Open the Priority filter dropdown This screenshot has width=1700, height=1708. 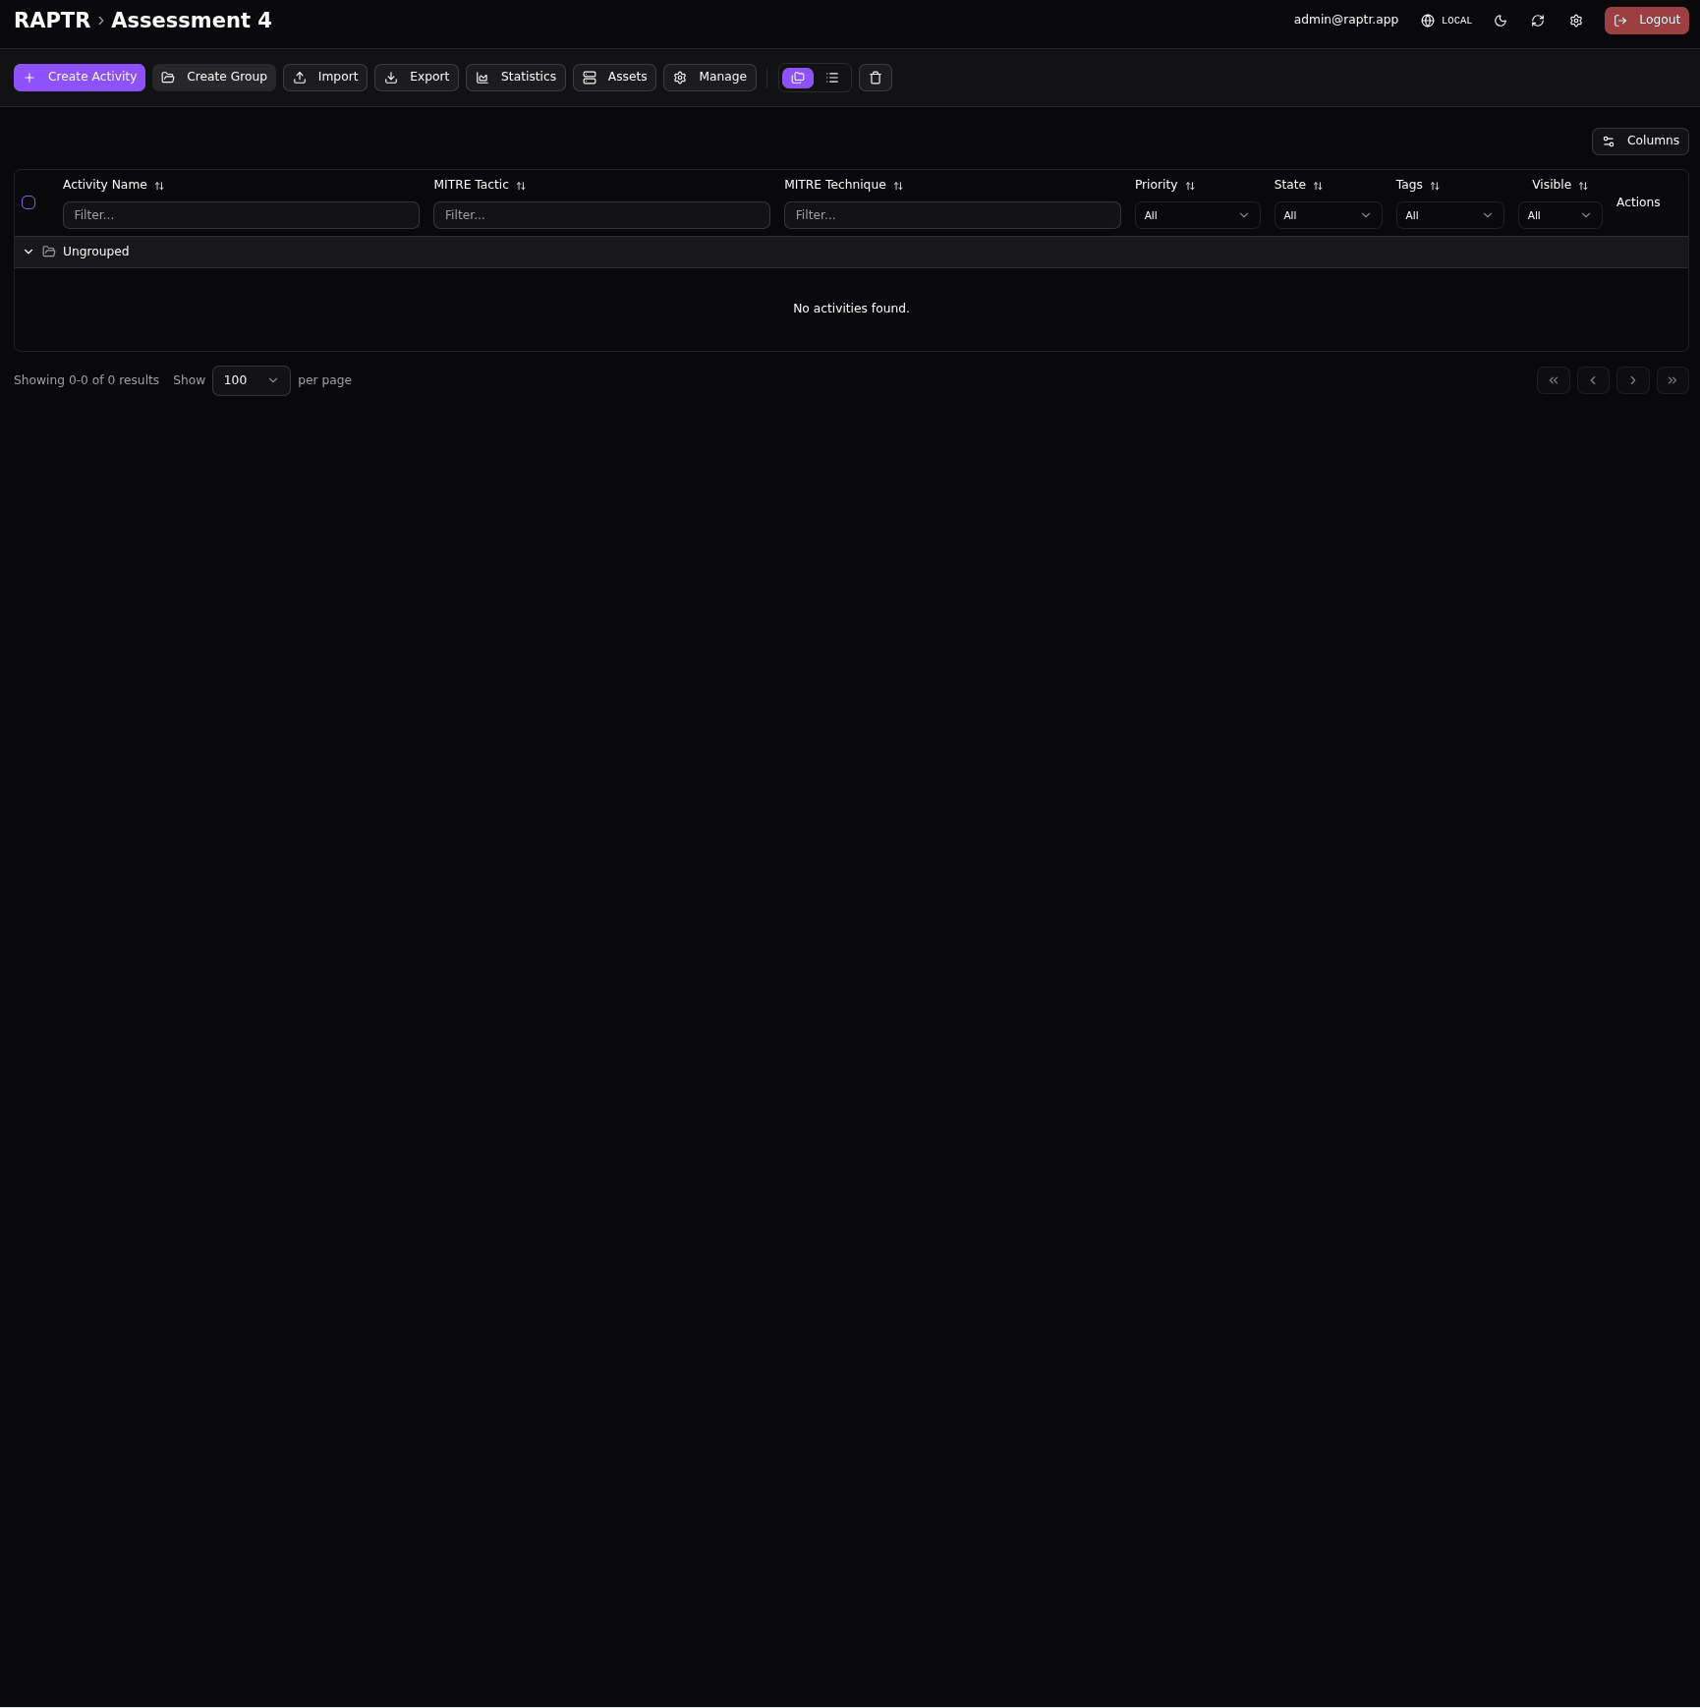[x=1196, y=215]
